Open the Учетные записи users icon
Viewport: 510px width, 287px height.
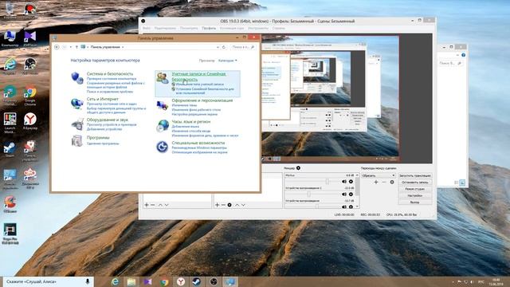[x=163, y=78]
